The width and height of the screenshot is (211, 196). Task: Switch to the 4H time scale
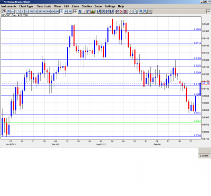53,12
